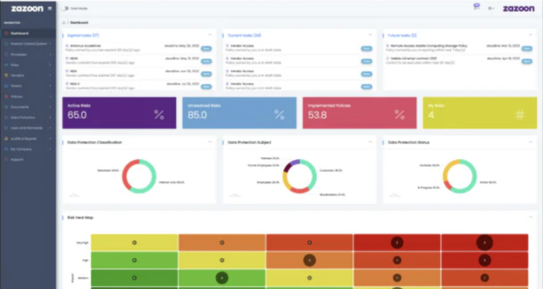Screen dimensions: 543x289
Task: Open the expired task with deadline Jun 29, 2022
Action: click(206, 74)
